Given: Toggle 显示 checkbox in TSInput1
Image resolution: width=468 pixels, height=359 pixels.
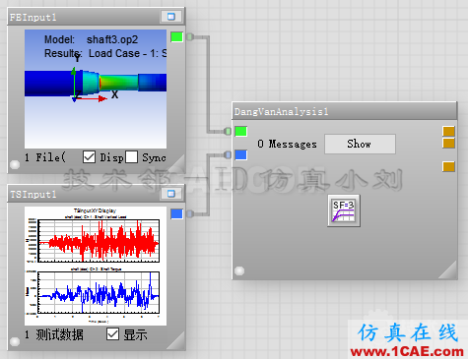Looking at the screenshot, I should pos(112,334).
